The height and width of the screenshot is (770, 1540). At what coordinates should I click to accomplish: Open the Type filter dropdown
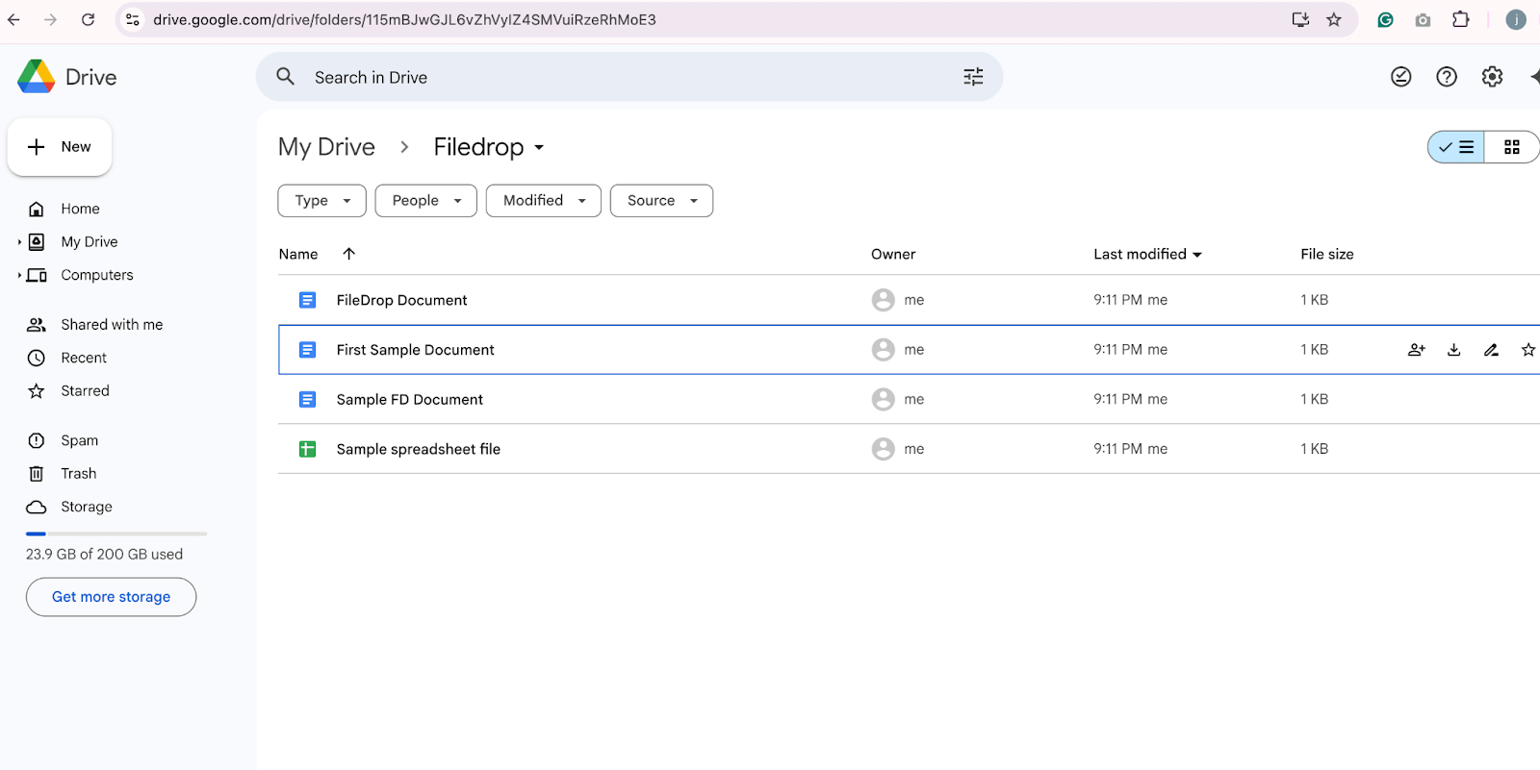tap(321, 201)
